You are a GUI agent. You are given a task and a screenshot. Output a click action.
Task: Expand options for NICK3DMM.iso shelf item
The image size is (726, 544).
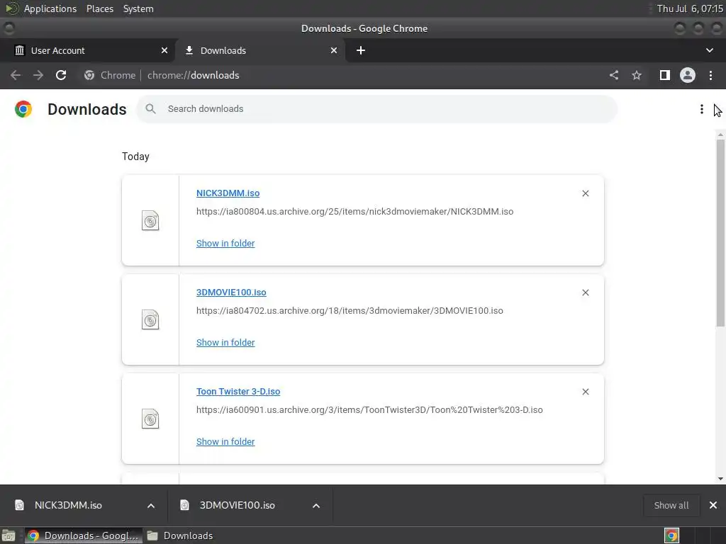[151, 506]
